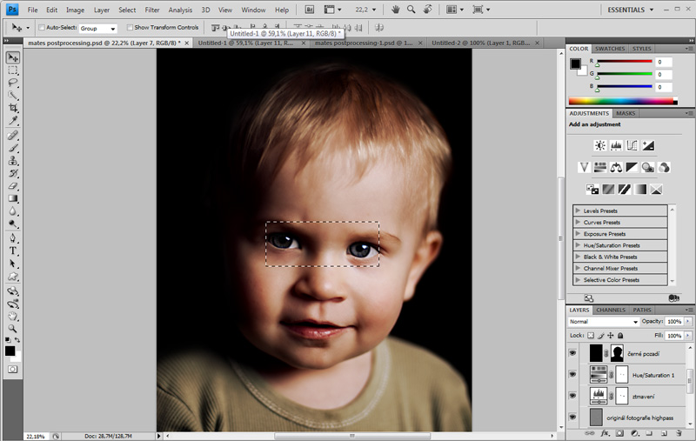696x441 pixels.
Task: Open the Essentials workspace switcher
Action: tap(630, 10)
